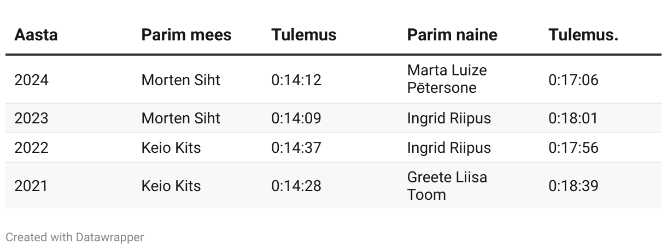Select the women's result 0:18:39
The image size is (667, 250).
pyautogui.click(x=574, y=186)
